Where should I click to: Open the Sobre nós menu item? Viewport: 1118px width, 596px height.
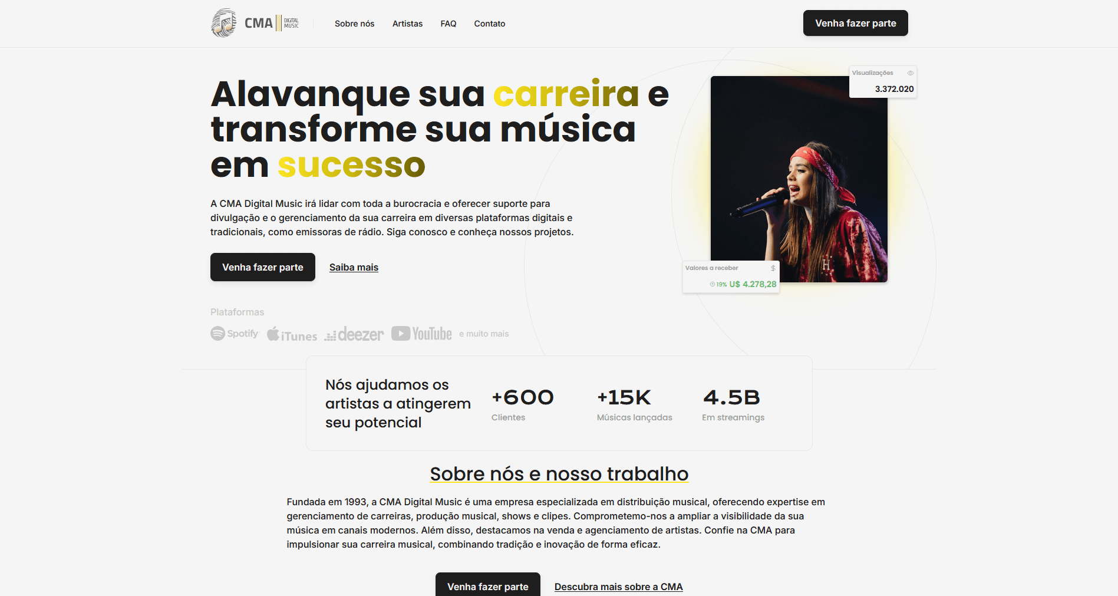(354, 24)
